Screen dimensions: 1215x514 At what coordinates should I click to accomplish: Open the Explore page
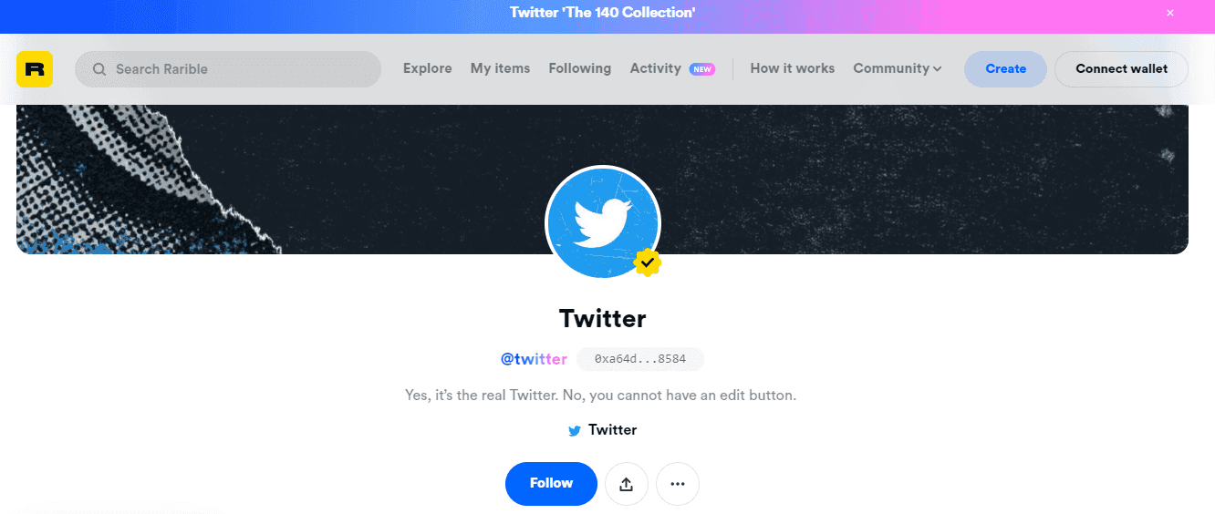click(x=428, y=68)
